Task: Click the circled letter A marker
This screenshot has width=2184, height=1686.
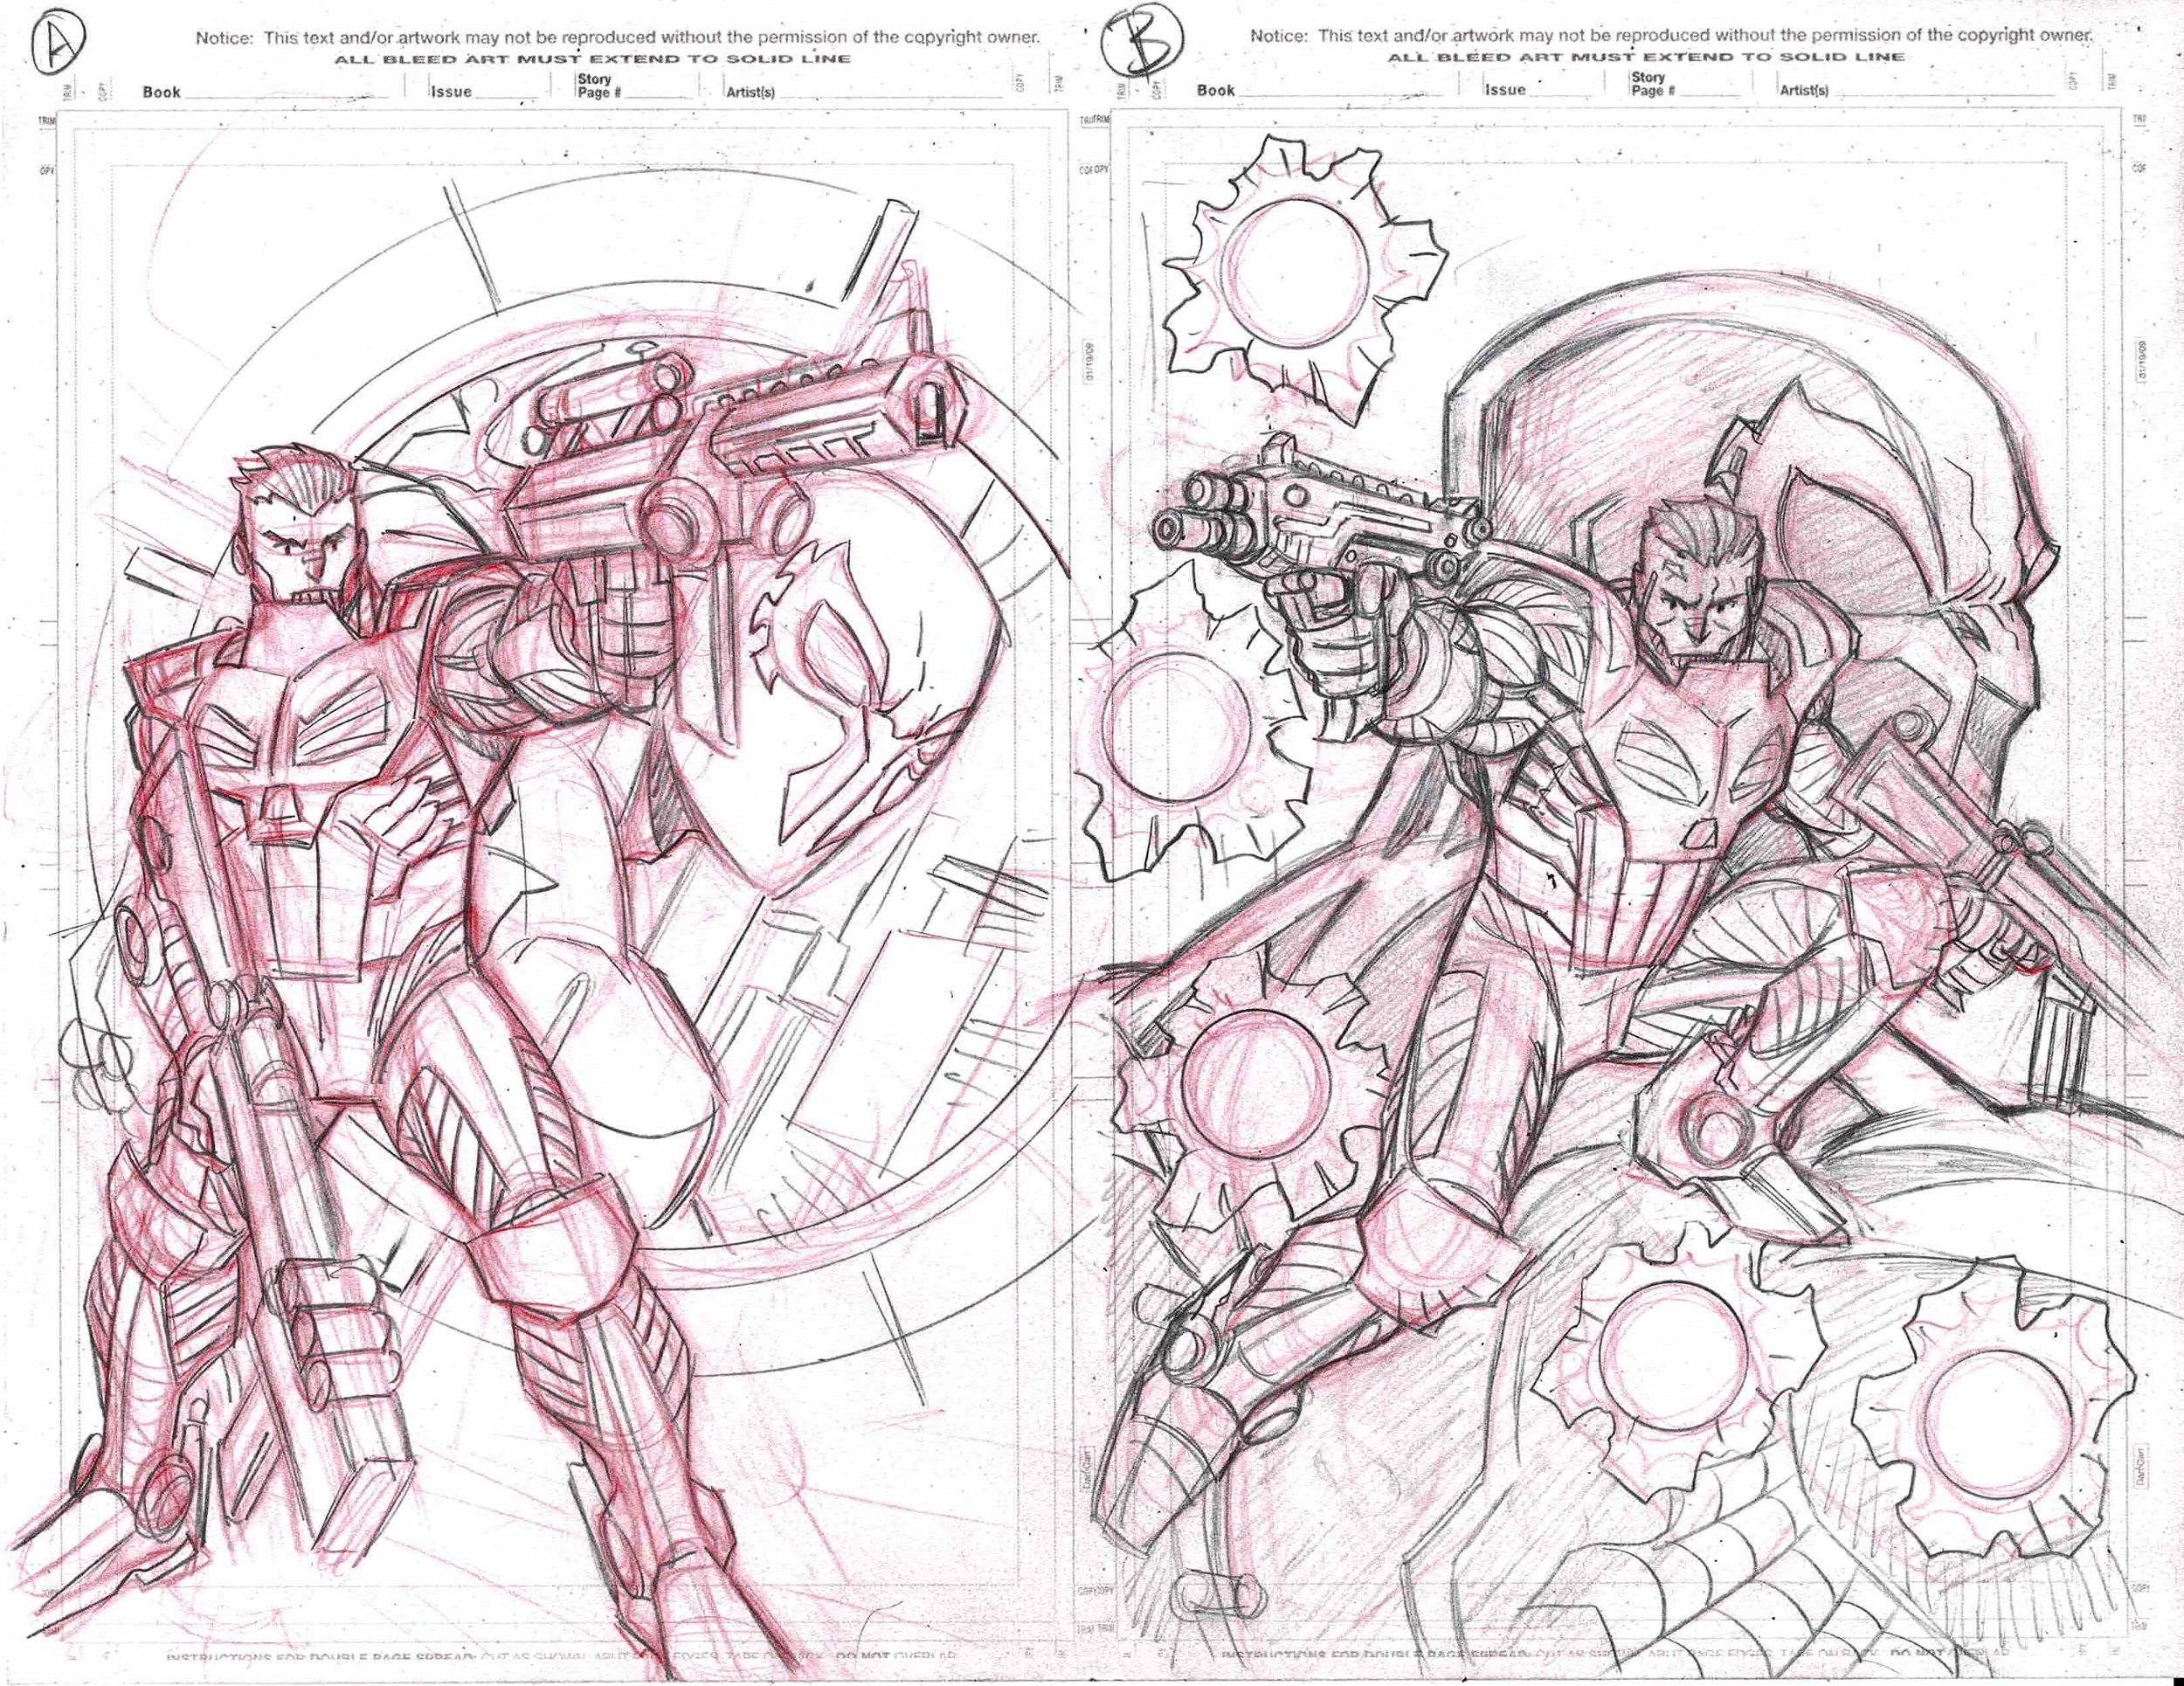Action: coord(59,42)
